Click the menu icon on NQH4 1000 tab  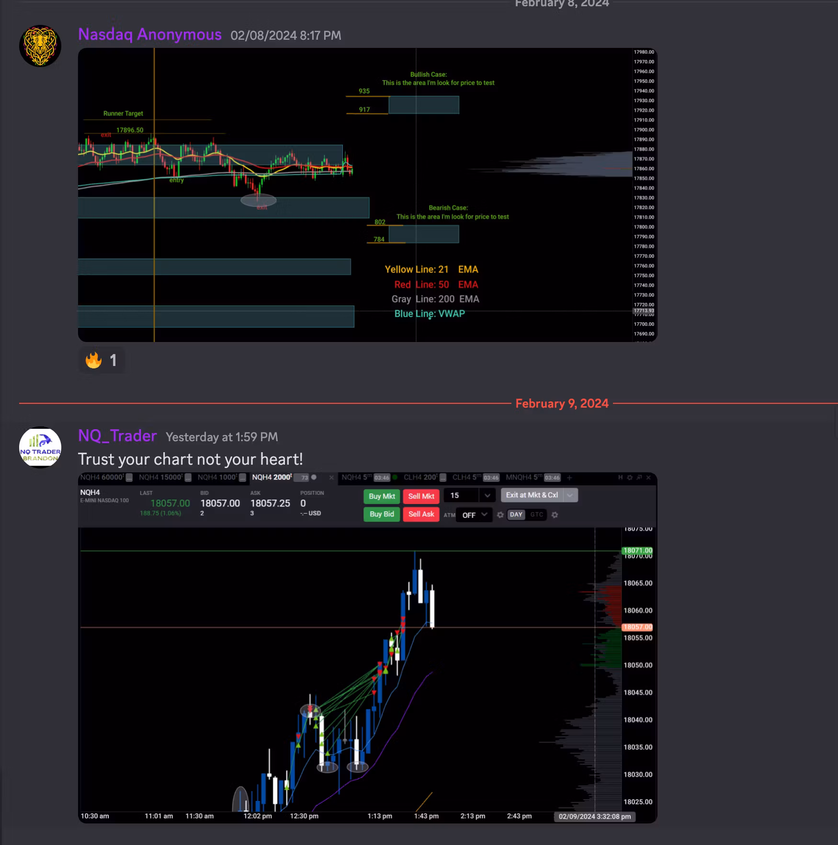click(243, 478)
